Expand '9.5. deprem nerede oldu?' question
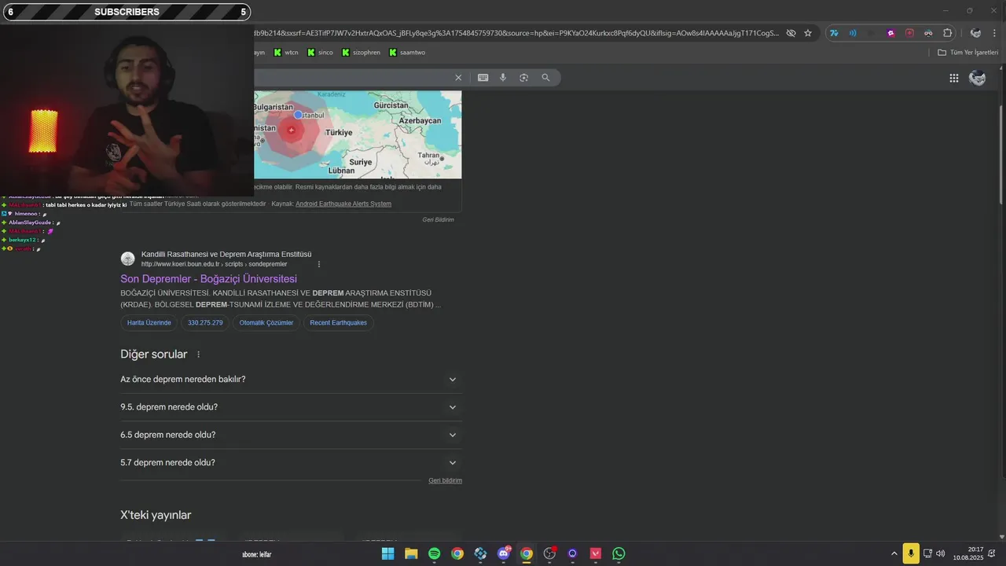1006x566 pixels. pyautogui.click(x=291, y=407)
